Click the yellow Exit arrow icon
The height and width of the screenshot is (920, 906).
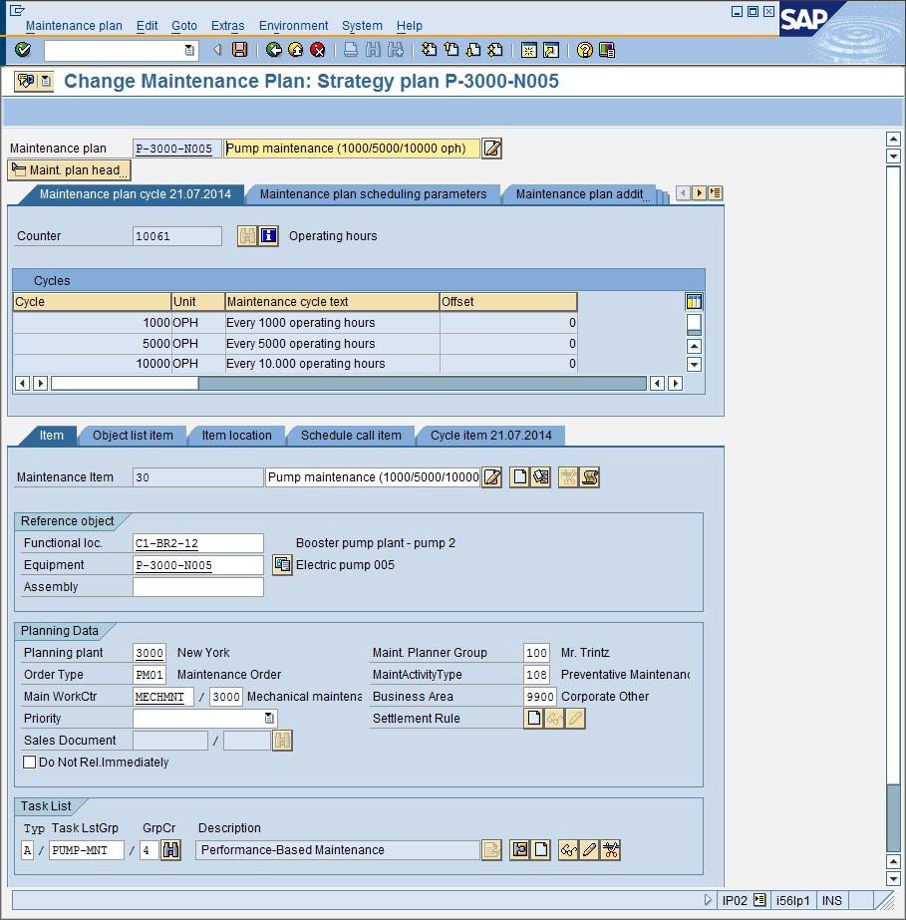[296, 50]
